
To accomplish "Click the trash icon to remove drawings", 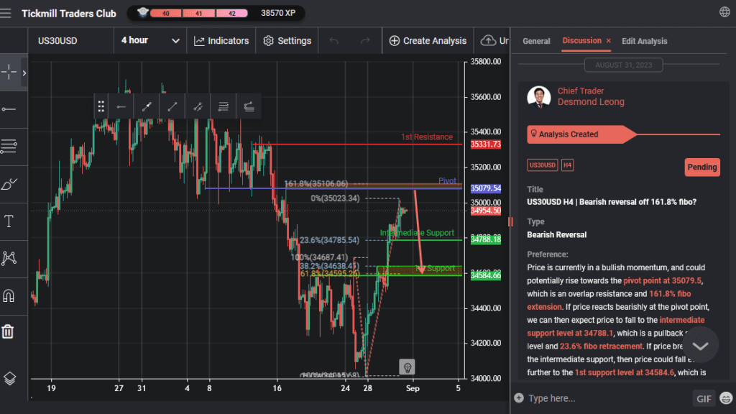I will click(11, 332).
